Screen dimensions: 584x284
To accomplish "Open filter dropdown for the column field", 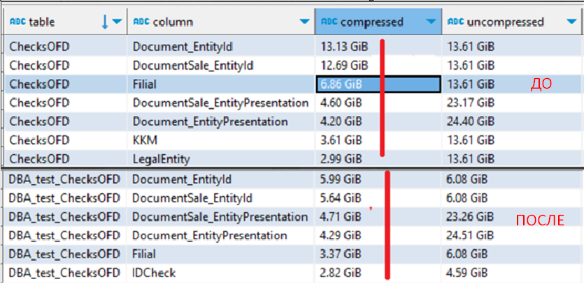I will click(x=304, y=22).
